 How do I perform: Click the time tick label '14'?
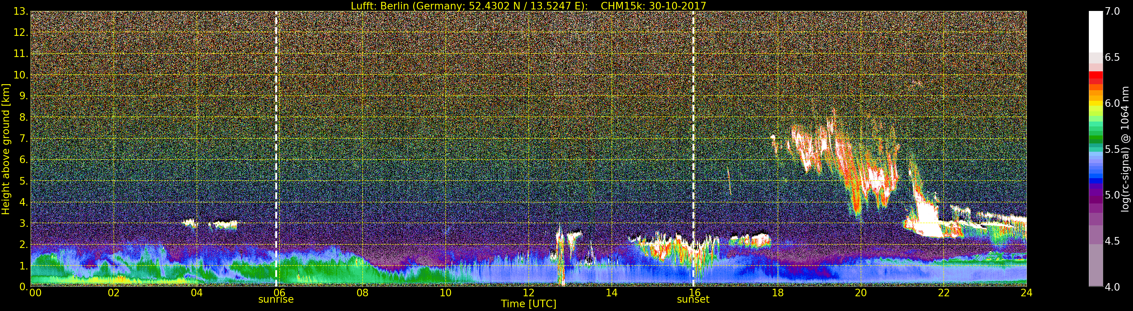tap(611, 293)
